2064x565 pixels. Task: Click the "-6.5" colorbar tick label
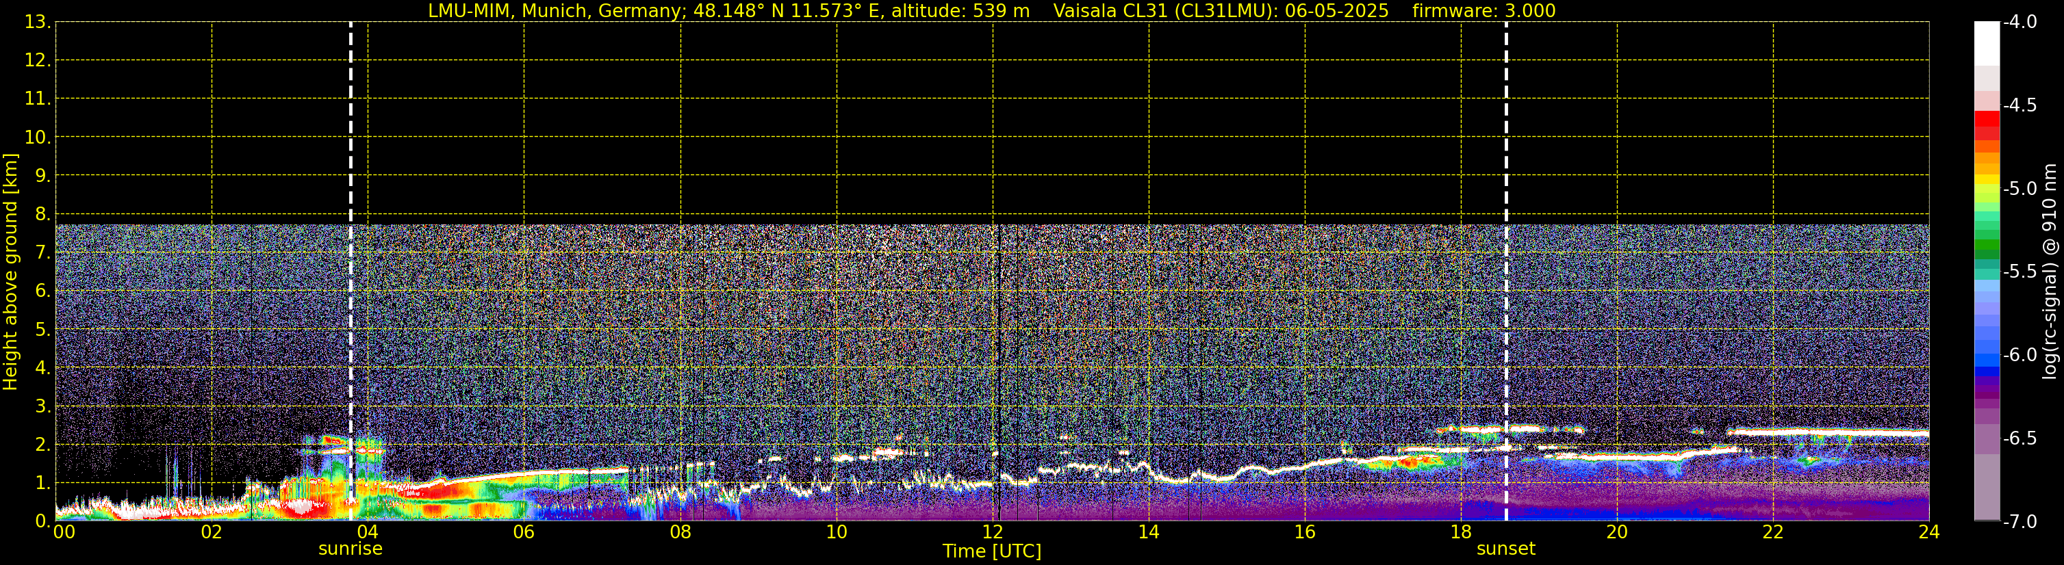point(2019,438)
